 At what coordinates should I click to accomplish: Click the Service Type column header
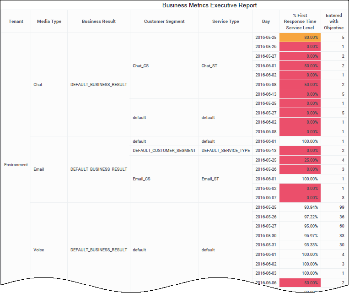tap(226, 22)
